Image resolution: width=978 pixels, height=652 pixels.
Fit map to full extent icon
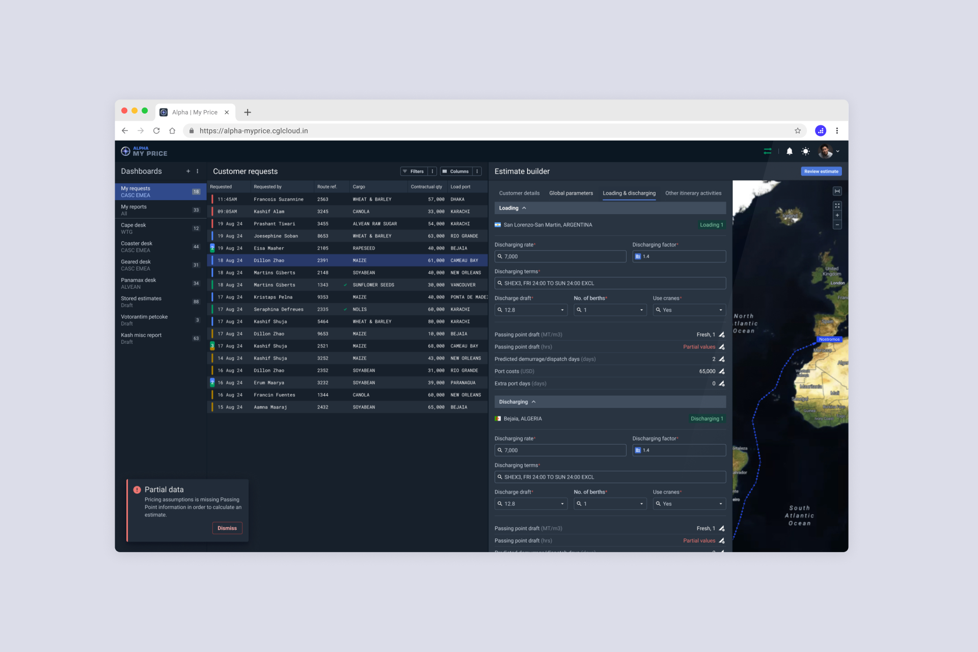click(x=837, y=206)
